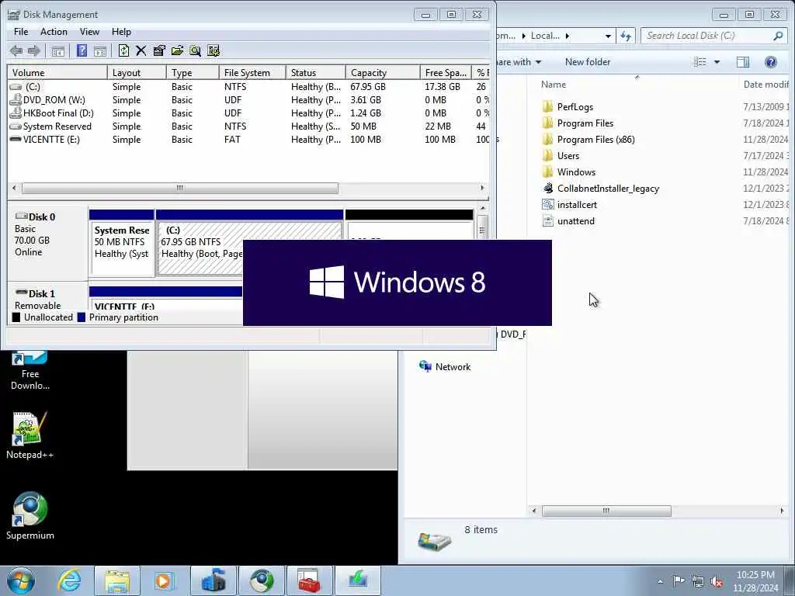This screenshot has height=596, width=795.
Task: Click the Disk 0 label panel
Action: (47, 242)
